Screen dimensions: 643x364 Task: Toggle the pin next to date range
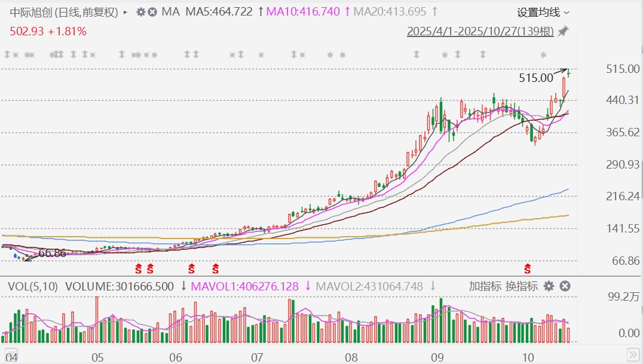pos(563,32)
